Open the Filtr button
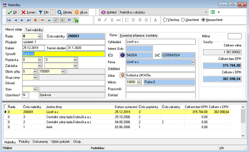The width and height of the screenshot is (249, 152). pos(43,12)
